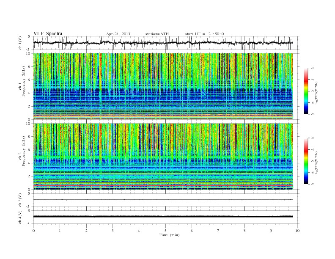Click the thin ch.3 voltage trace
The image size is (335, 259).
point(163,200)
